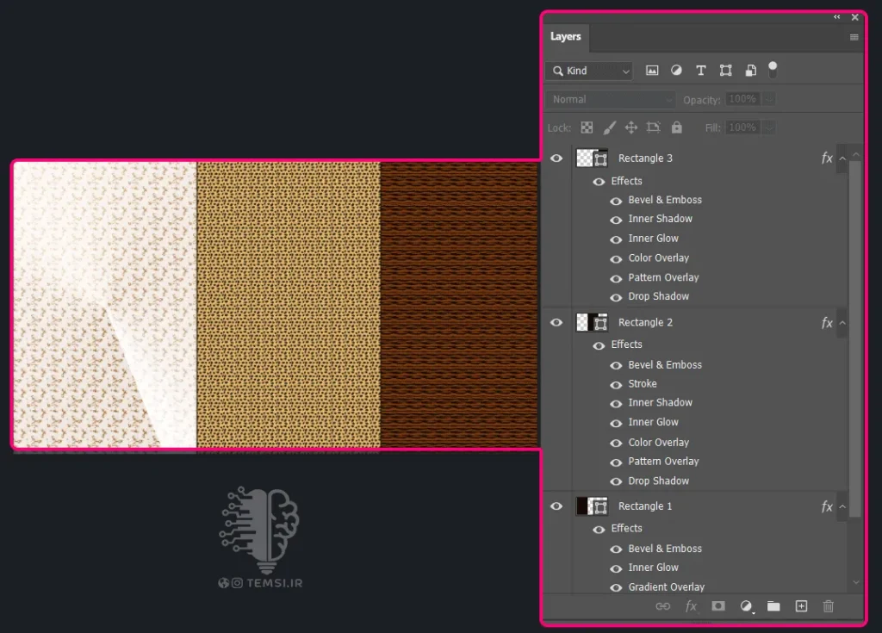The height and width of the screenshot is (633, 882).
Task: Open the Kind filter dropdown
Action: click(x=589, y=71)
